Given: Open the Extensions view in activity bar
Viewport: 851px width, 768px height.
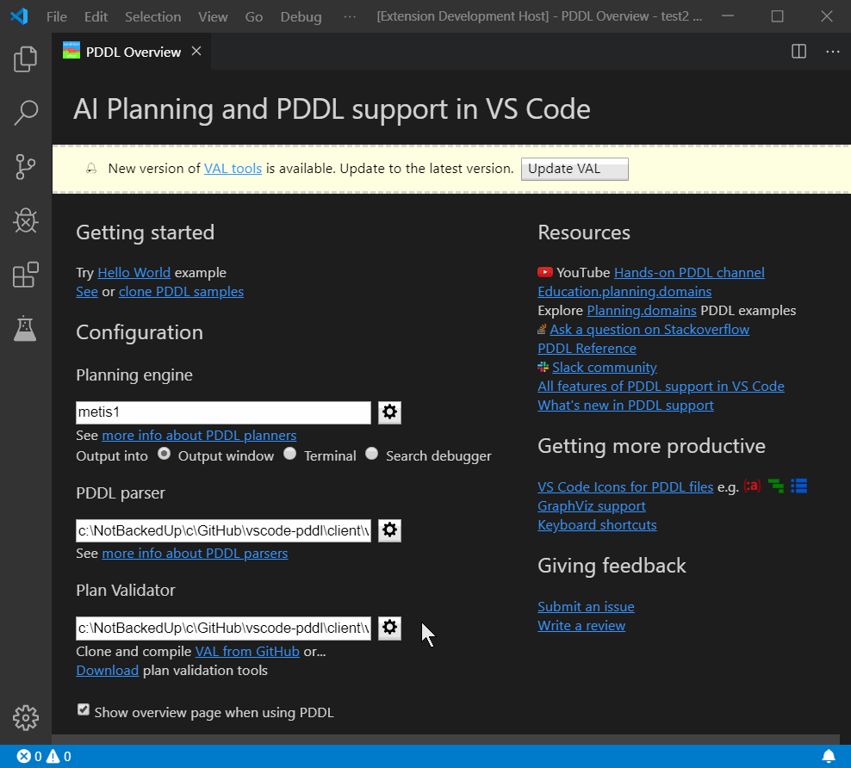Looking at the screenshot, I should click(26, 275).
